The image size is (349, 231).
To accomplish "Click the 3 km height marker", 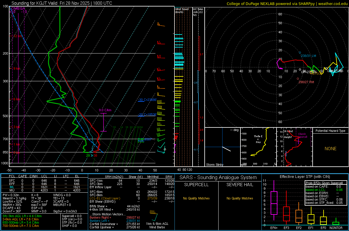I will pyautogui.click(x=17, y=127).
